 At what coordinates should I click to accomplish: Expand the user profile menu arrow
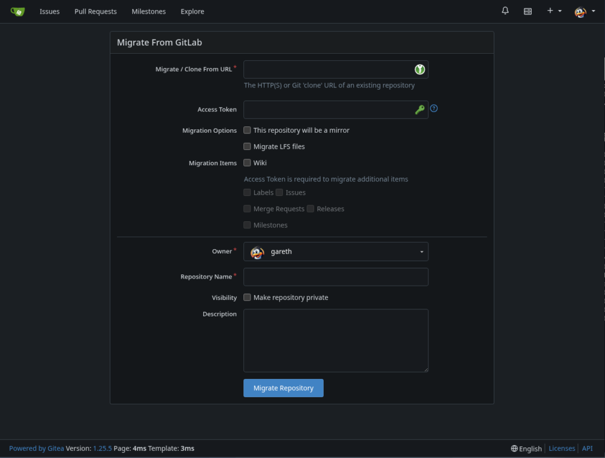click(x=593, y=11)
